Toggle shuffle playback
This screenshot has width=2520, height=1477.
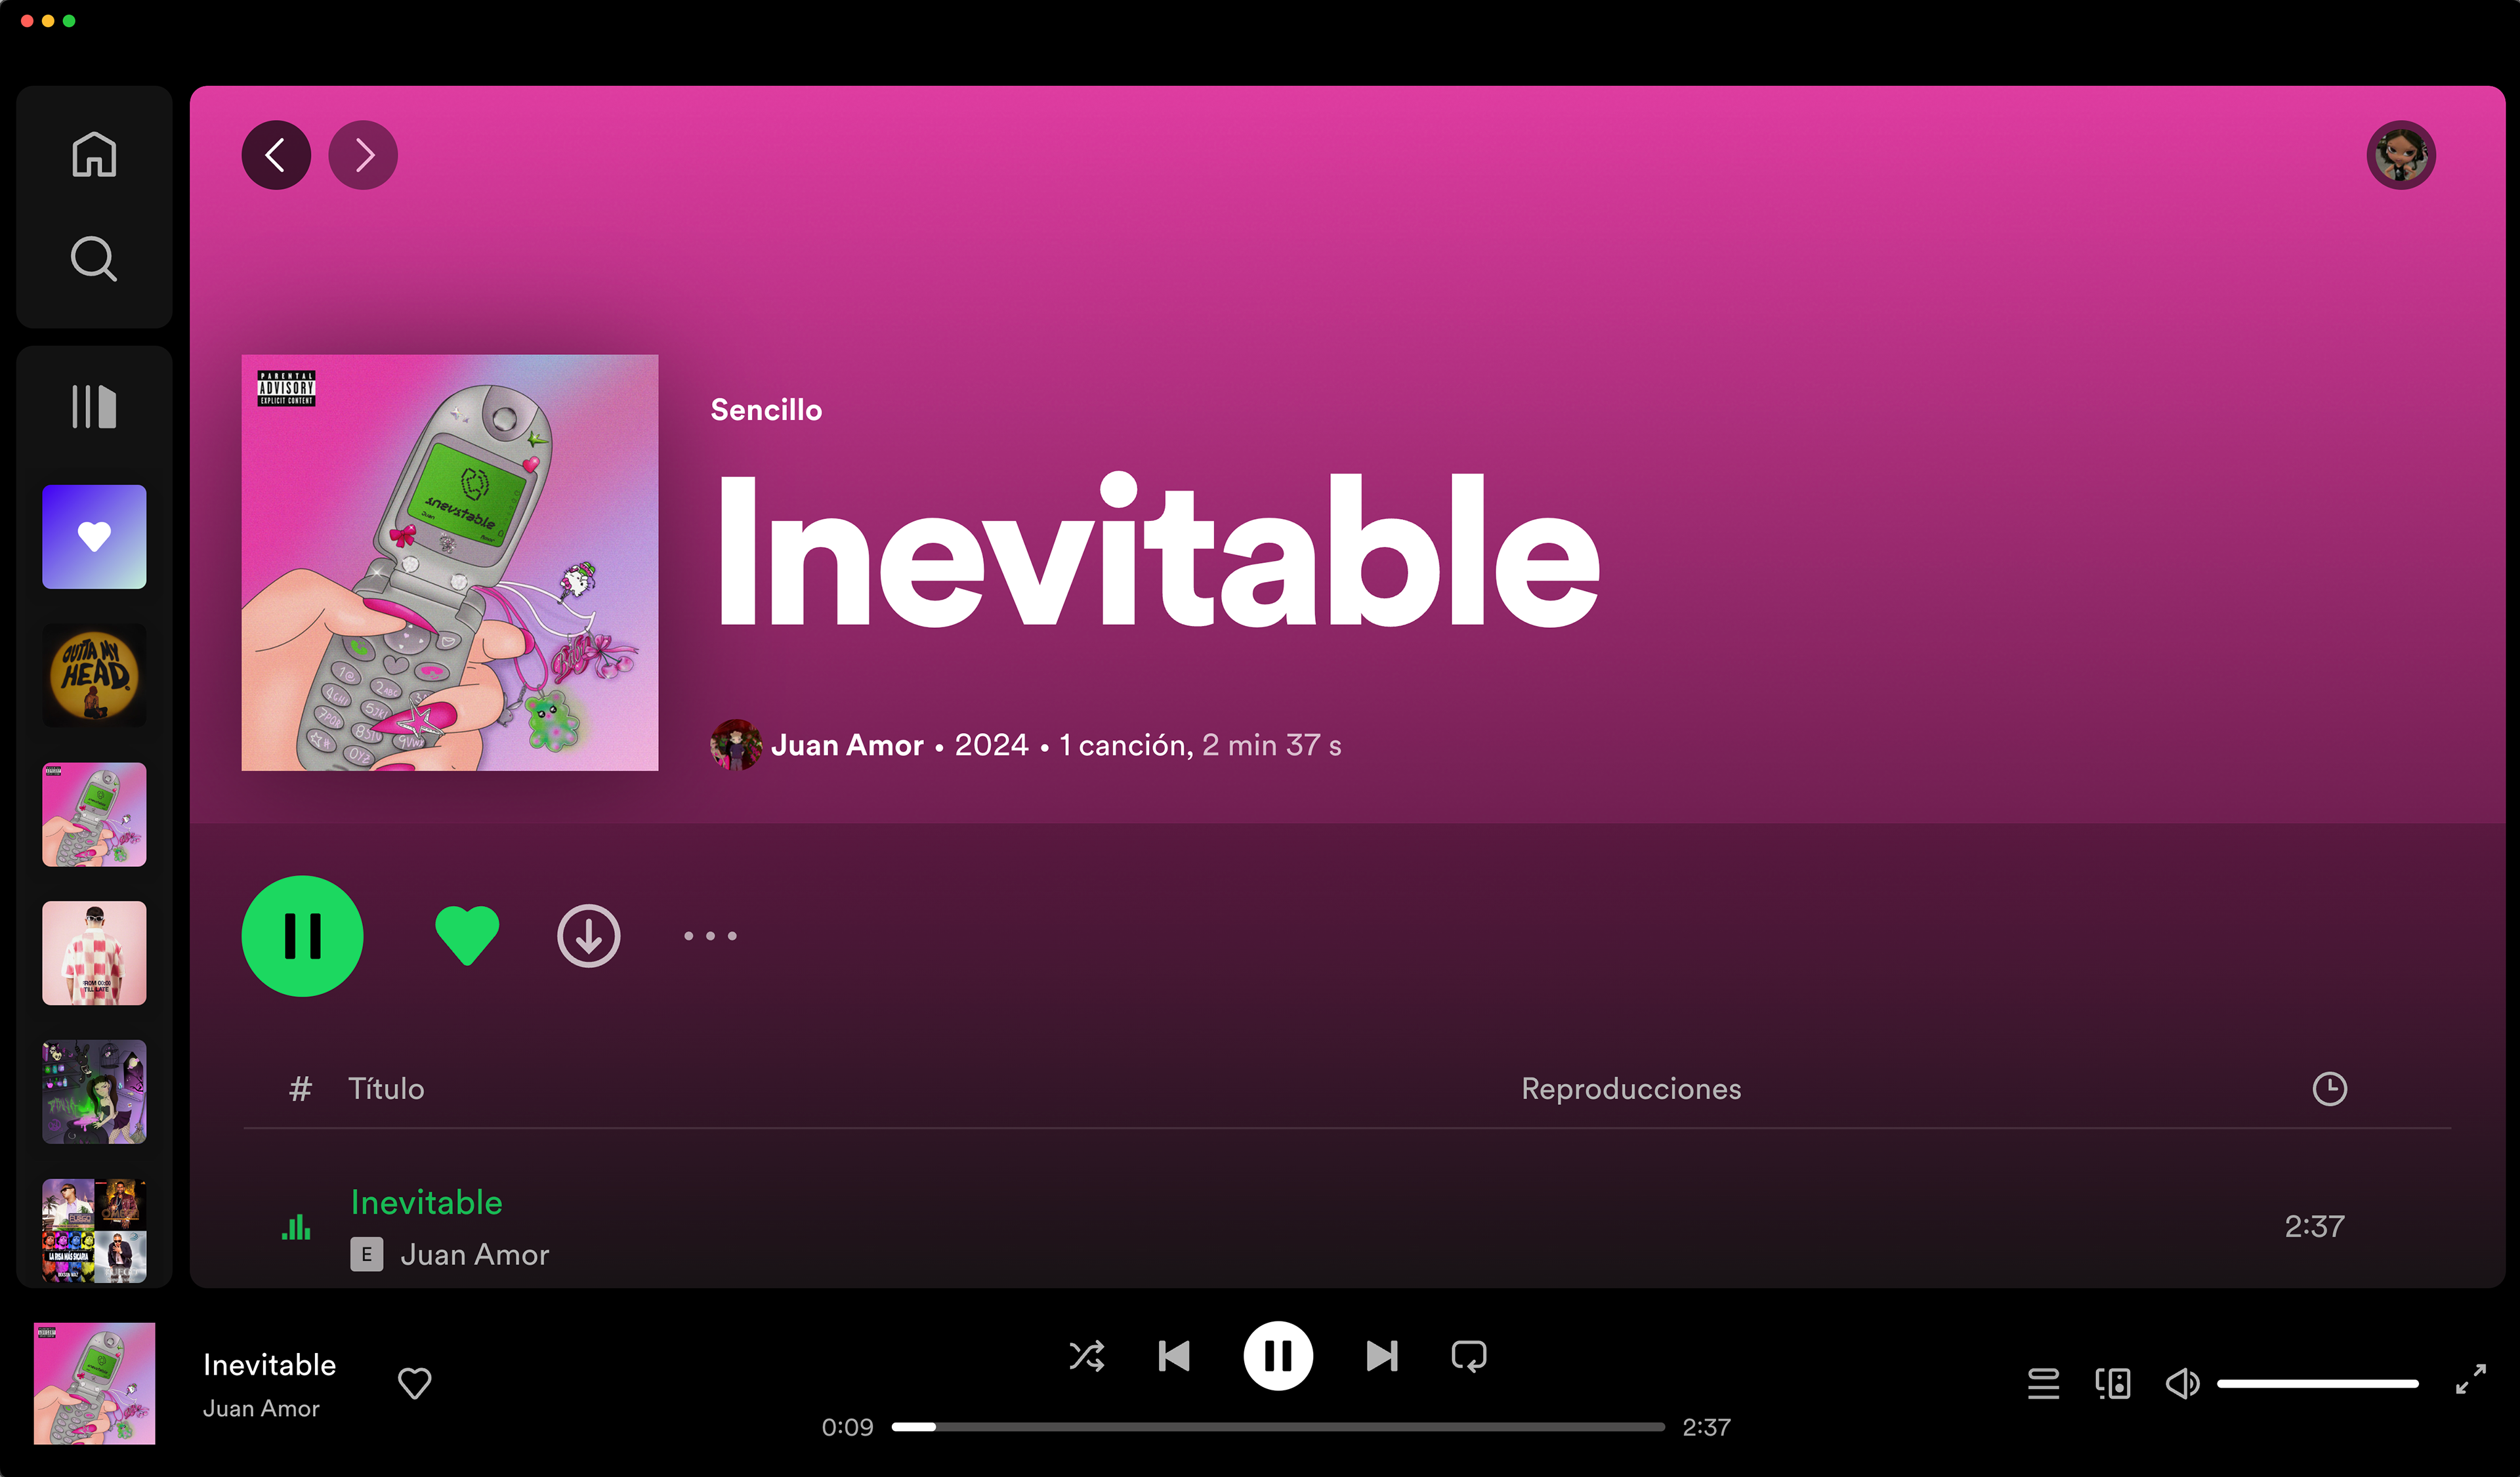1087,1356
